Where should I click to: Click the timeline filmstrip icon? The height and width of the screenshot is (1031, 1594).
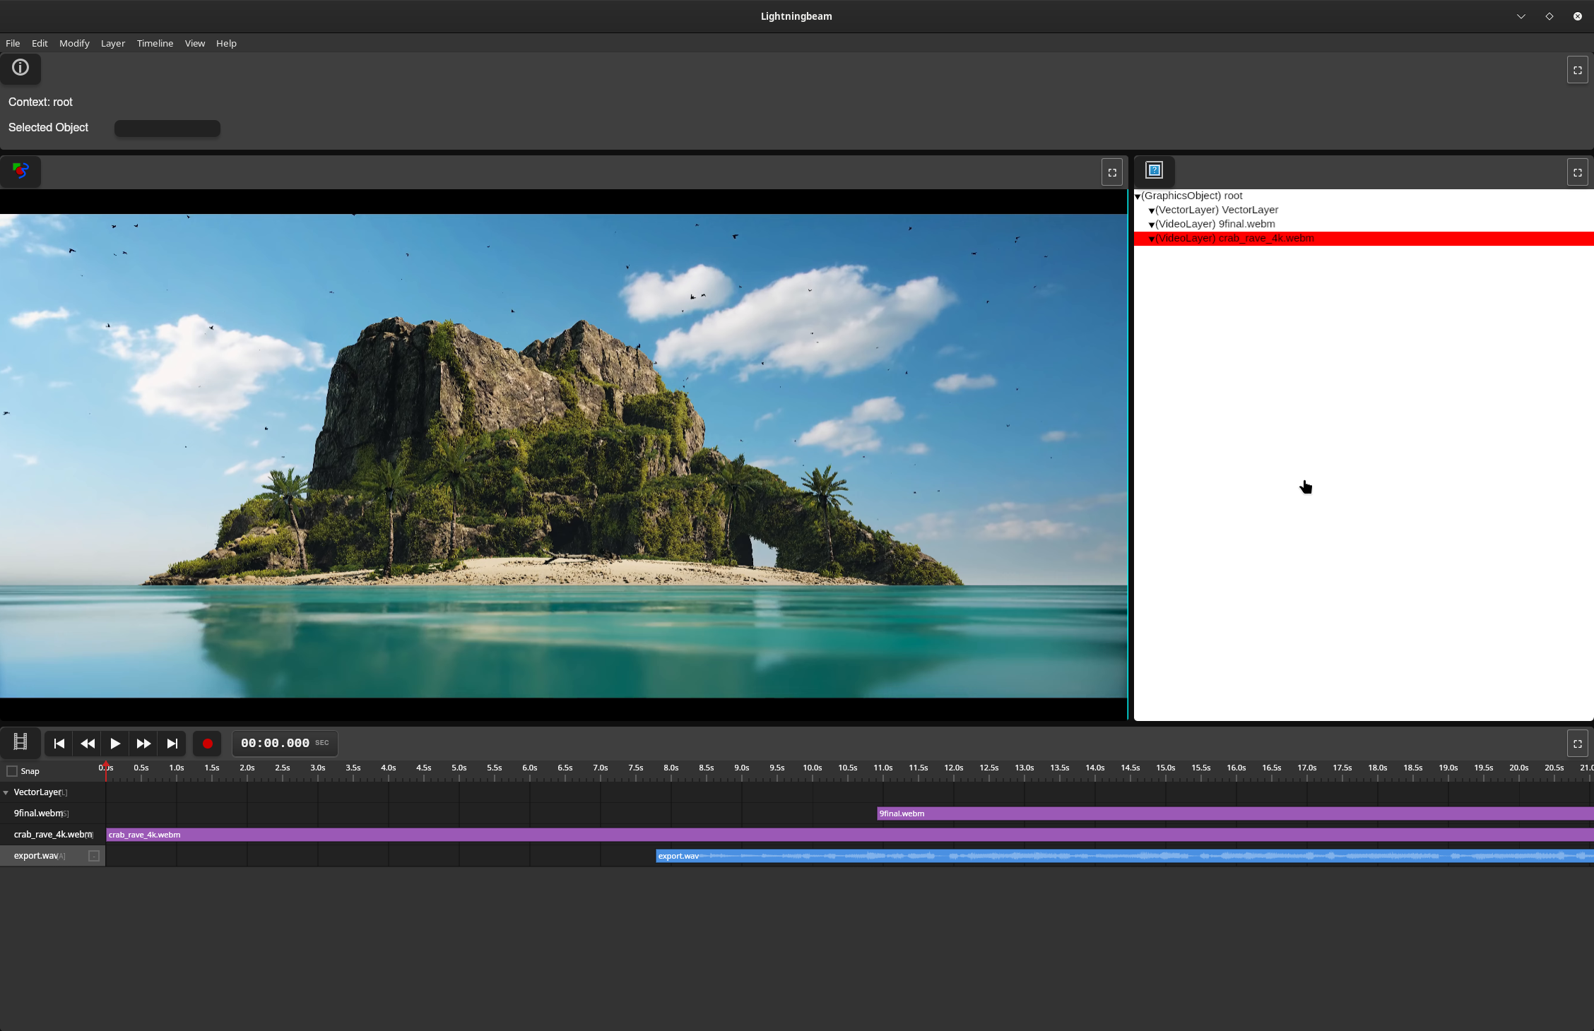20,742
